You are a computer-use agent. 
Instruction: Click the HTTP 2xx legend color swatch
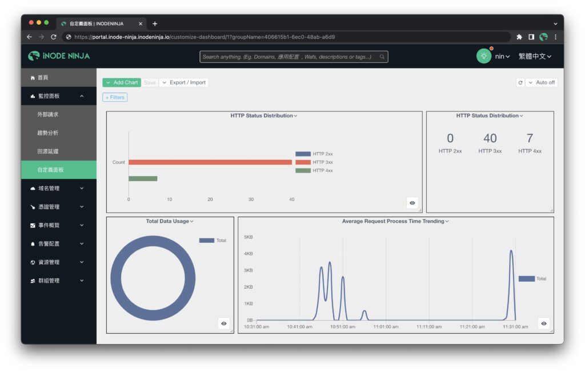click(x=303, y=154)
